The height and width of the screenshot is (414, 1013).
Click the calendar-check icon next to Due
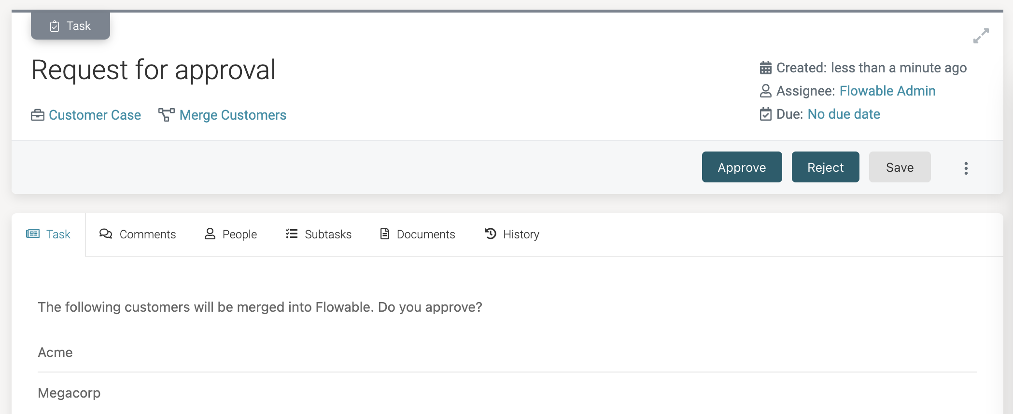point(765,114)
